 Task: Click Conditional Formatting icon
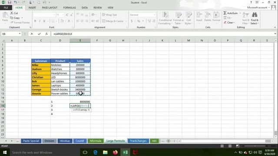coord(165,18)
